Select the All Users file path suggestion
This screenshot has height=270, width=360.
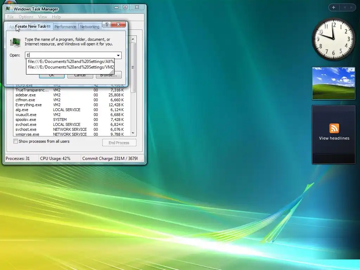point(71,62)
